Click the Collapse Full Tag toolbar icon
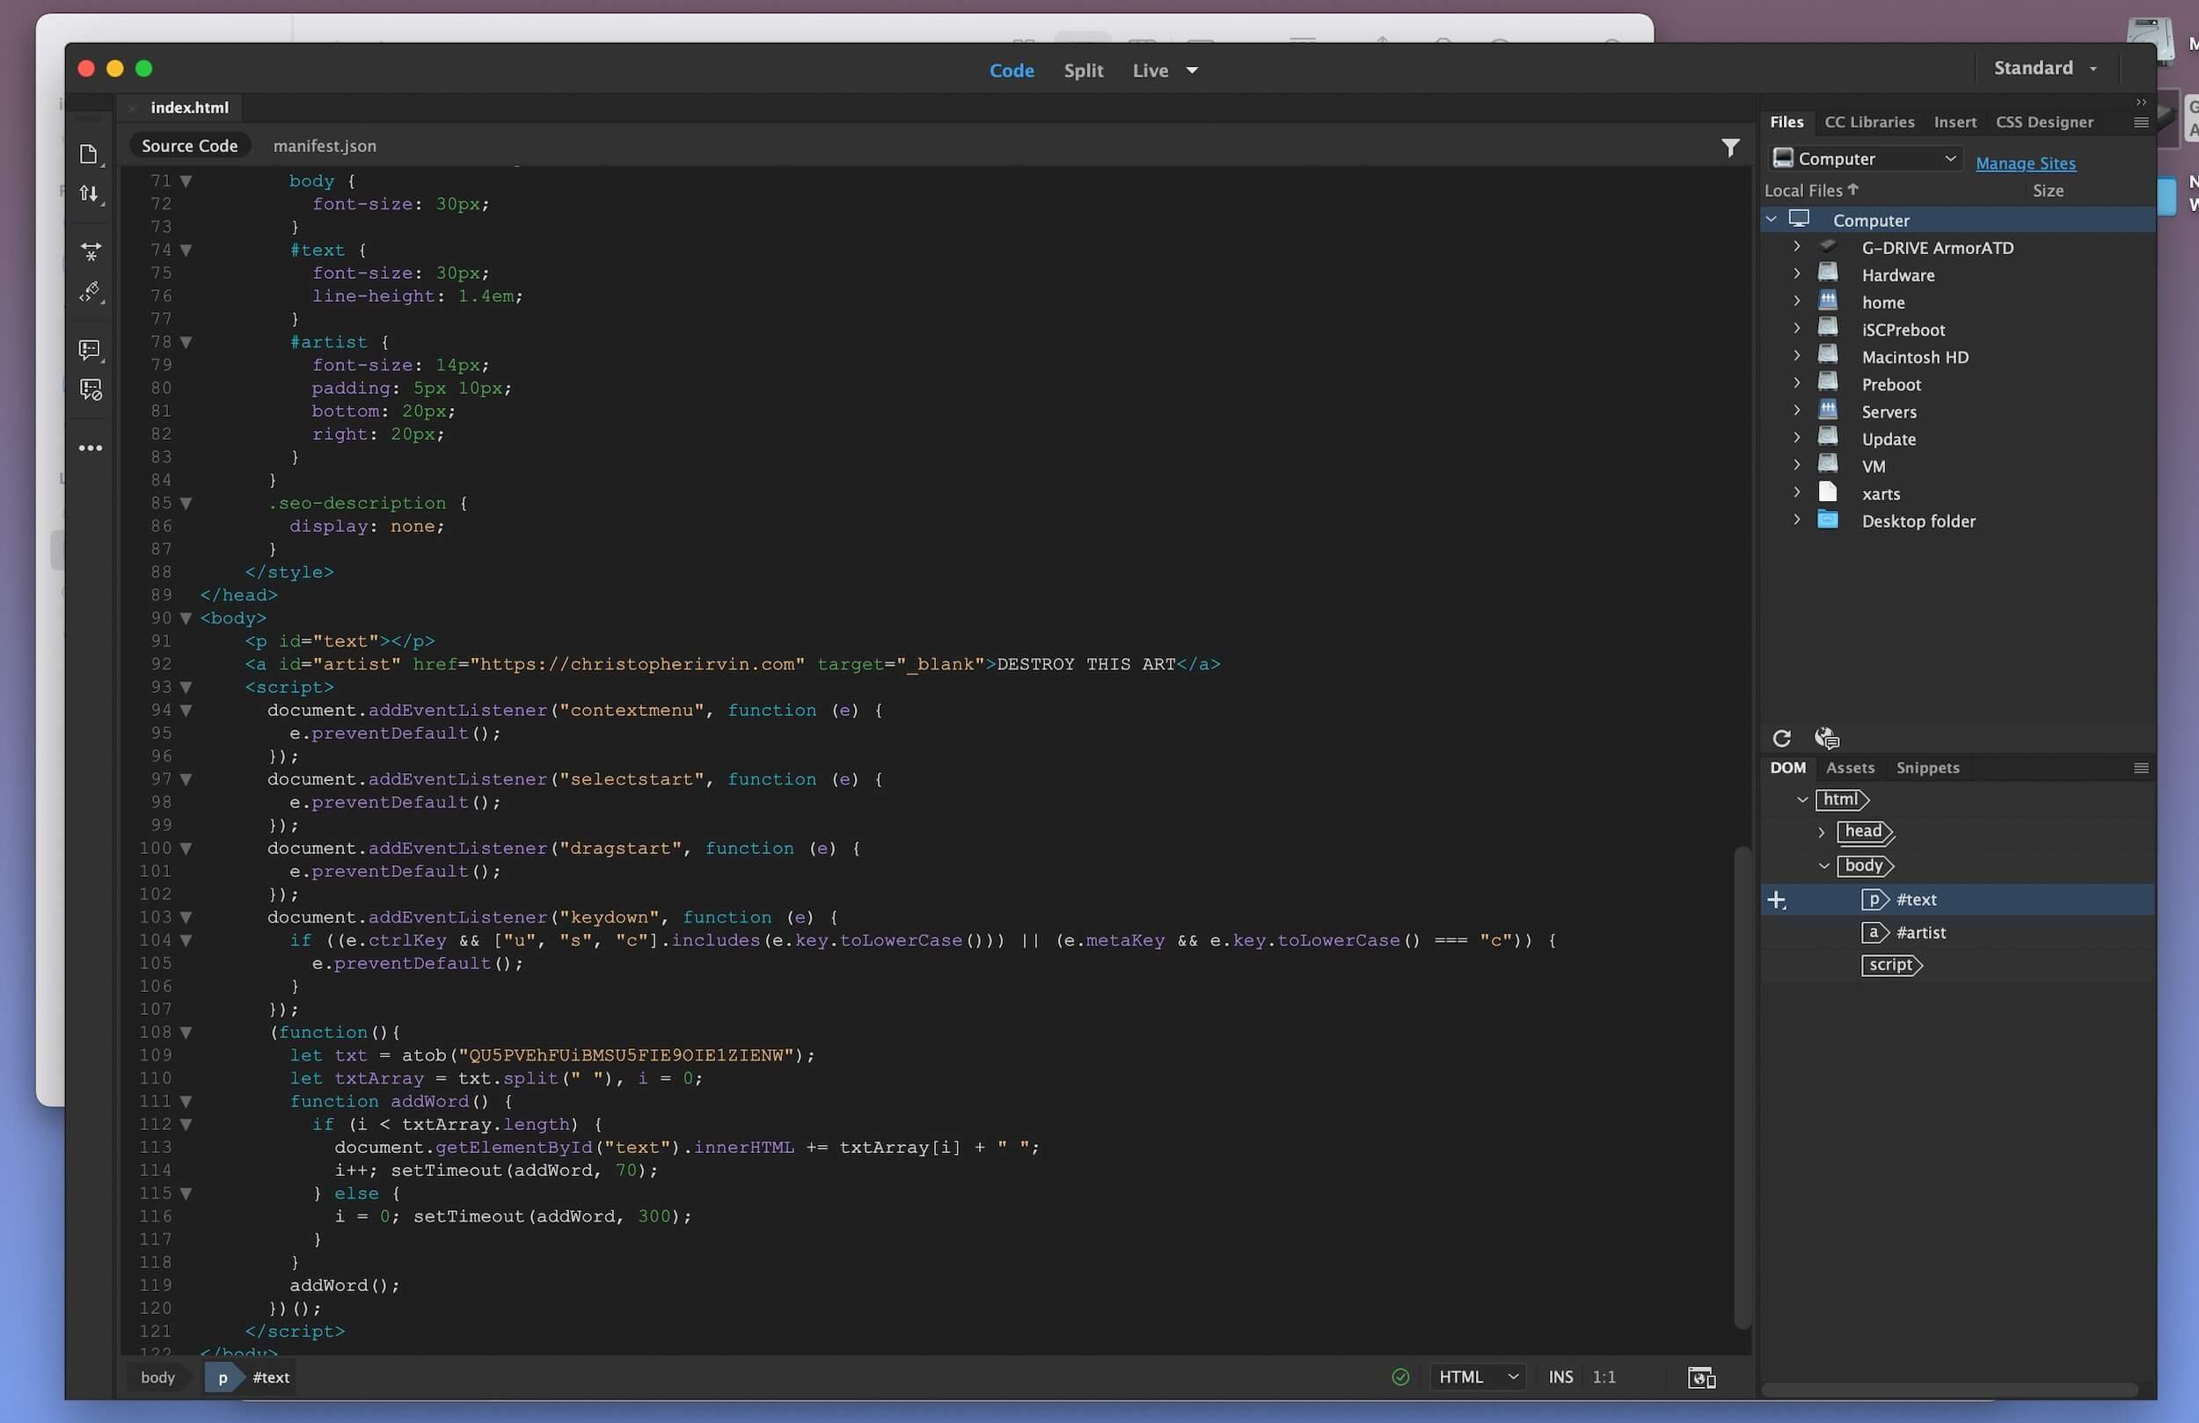 [x=90, y=252]
